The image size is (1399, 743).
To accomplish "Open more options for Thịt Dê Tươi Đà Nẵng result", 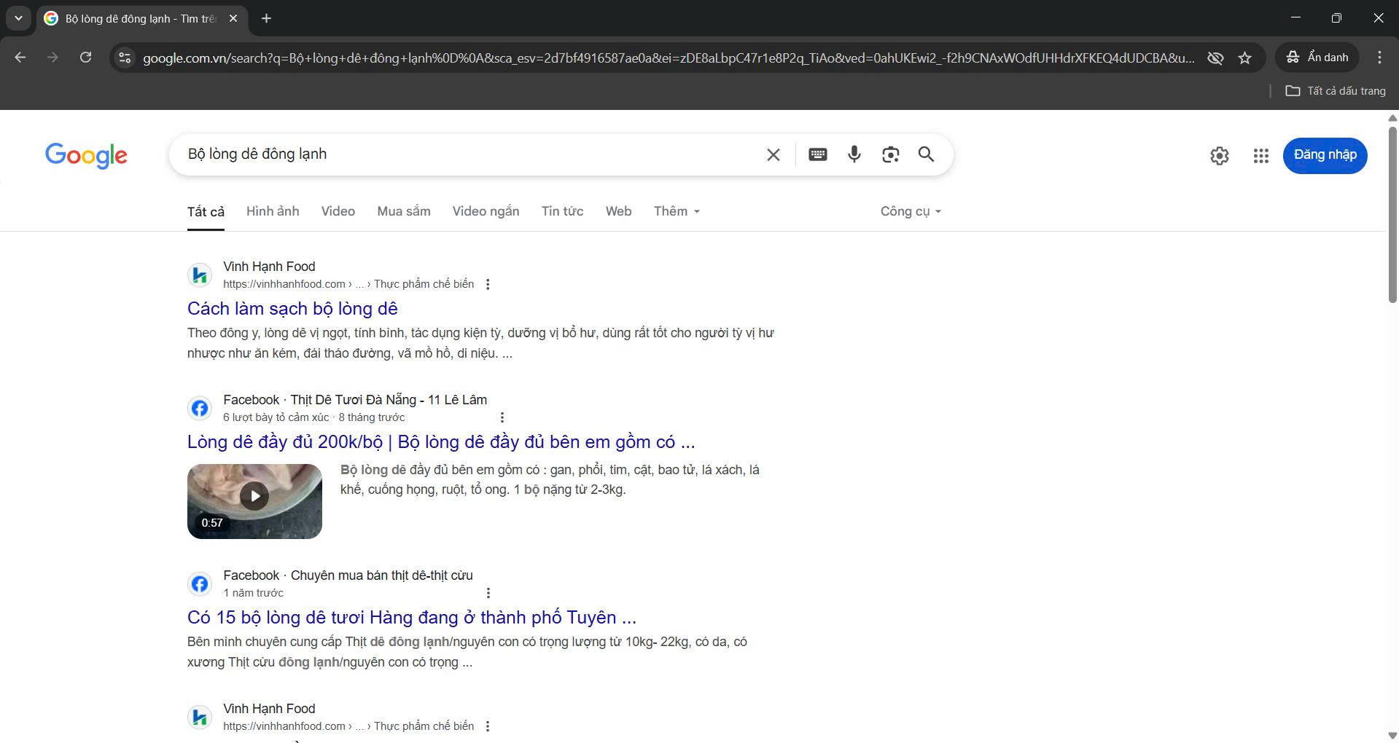I will (x=502, y=417).
